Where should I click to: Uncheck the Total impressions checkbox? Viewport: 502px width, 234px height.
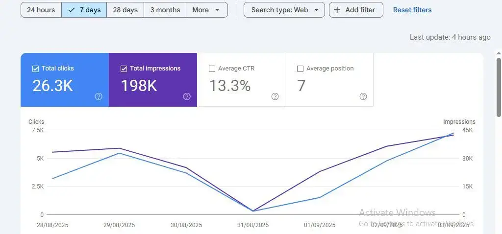tap(124, 69)
